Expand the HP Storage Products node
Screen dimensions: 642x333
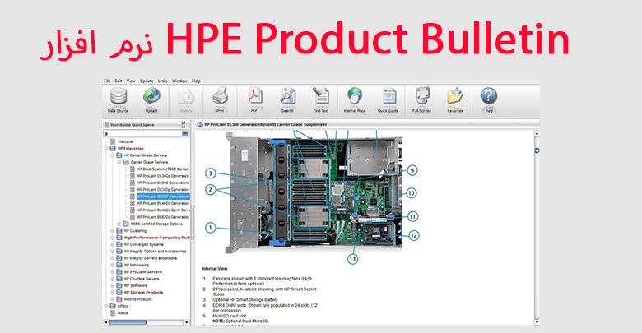[113, 293]
